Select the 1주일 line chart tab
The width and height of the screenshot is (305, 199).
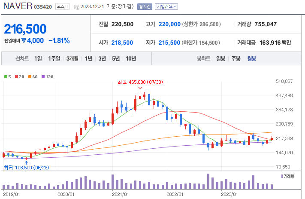point(54,58)
